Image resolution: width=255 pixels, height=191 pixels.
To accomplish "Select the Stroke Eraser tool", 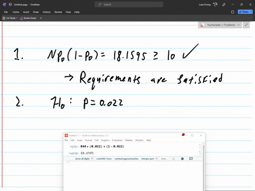I will [x=28, y=18].
